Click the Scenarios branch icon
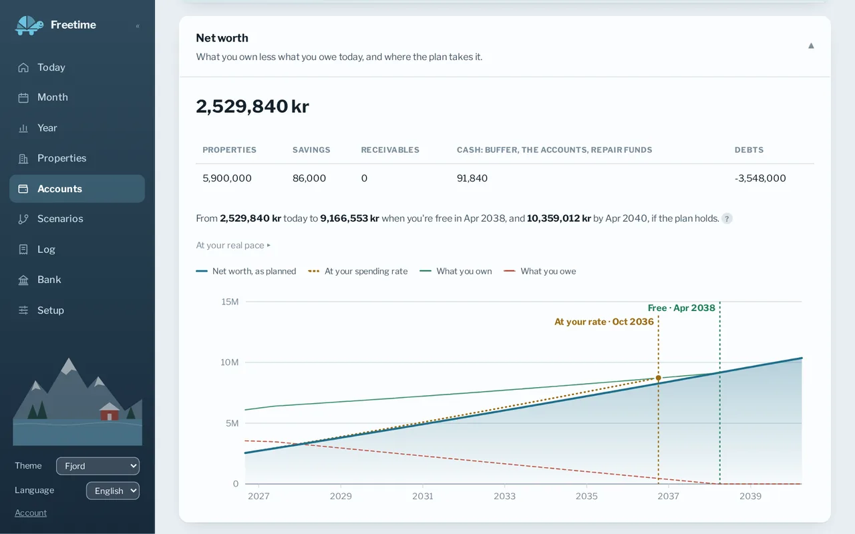855x534 pixels. click(23, 219)
